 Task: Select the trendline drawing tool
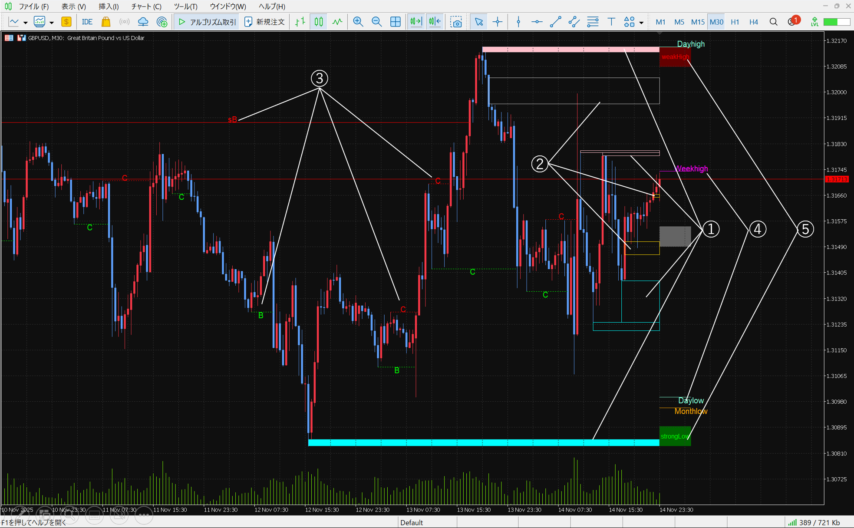[x=555, y=22]
